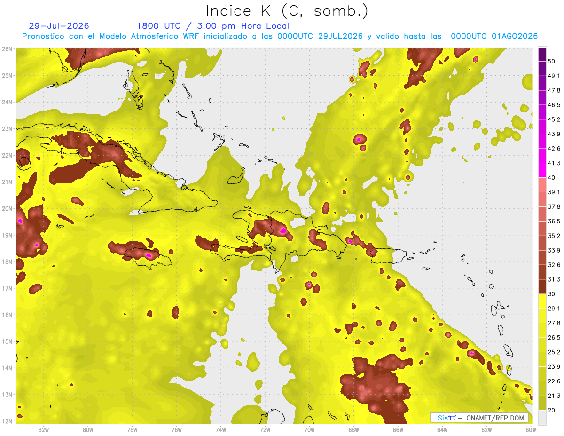Select the latitude label "19N"

7,235
